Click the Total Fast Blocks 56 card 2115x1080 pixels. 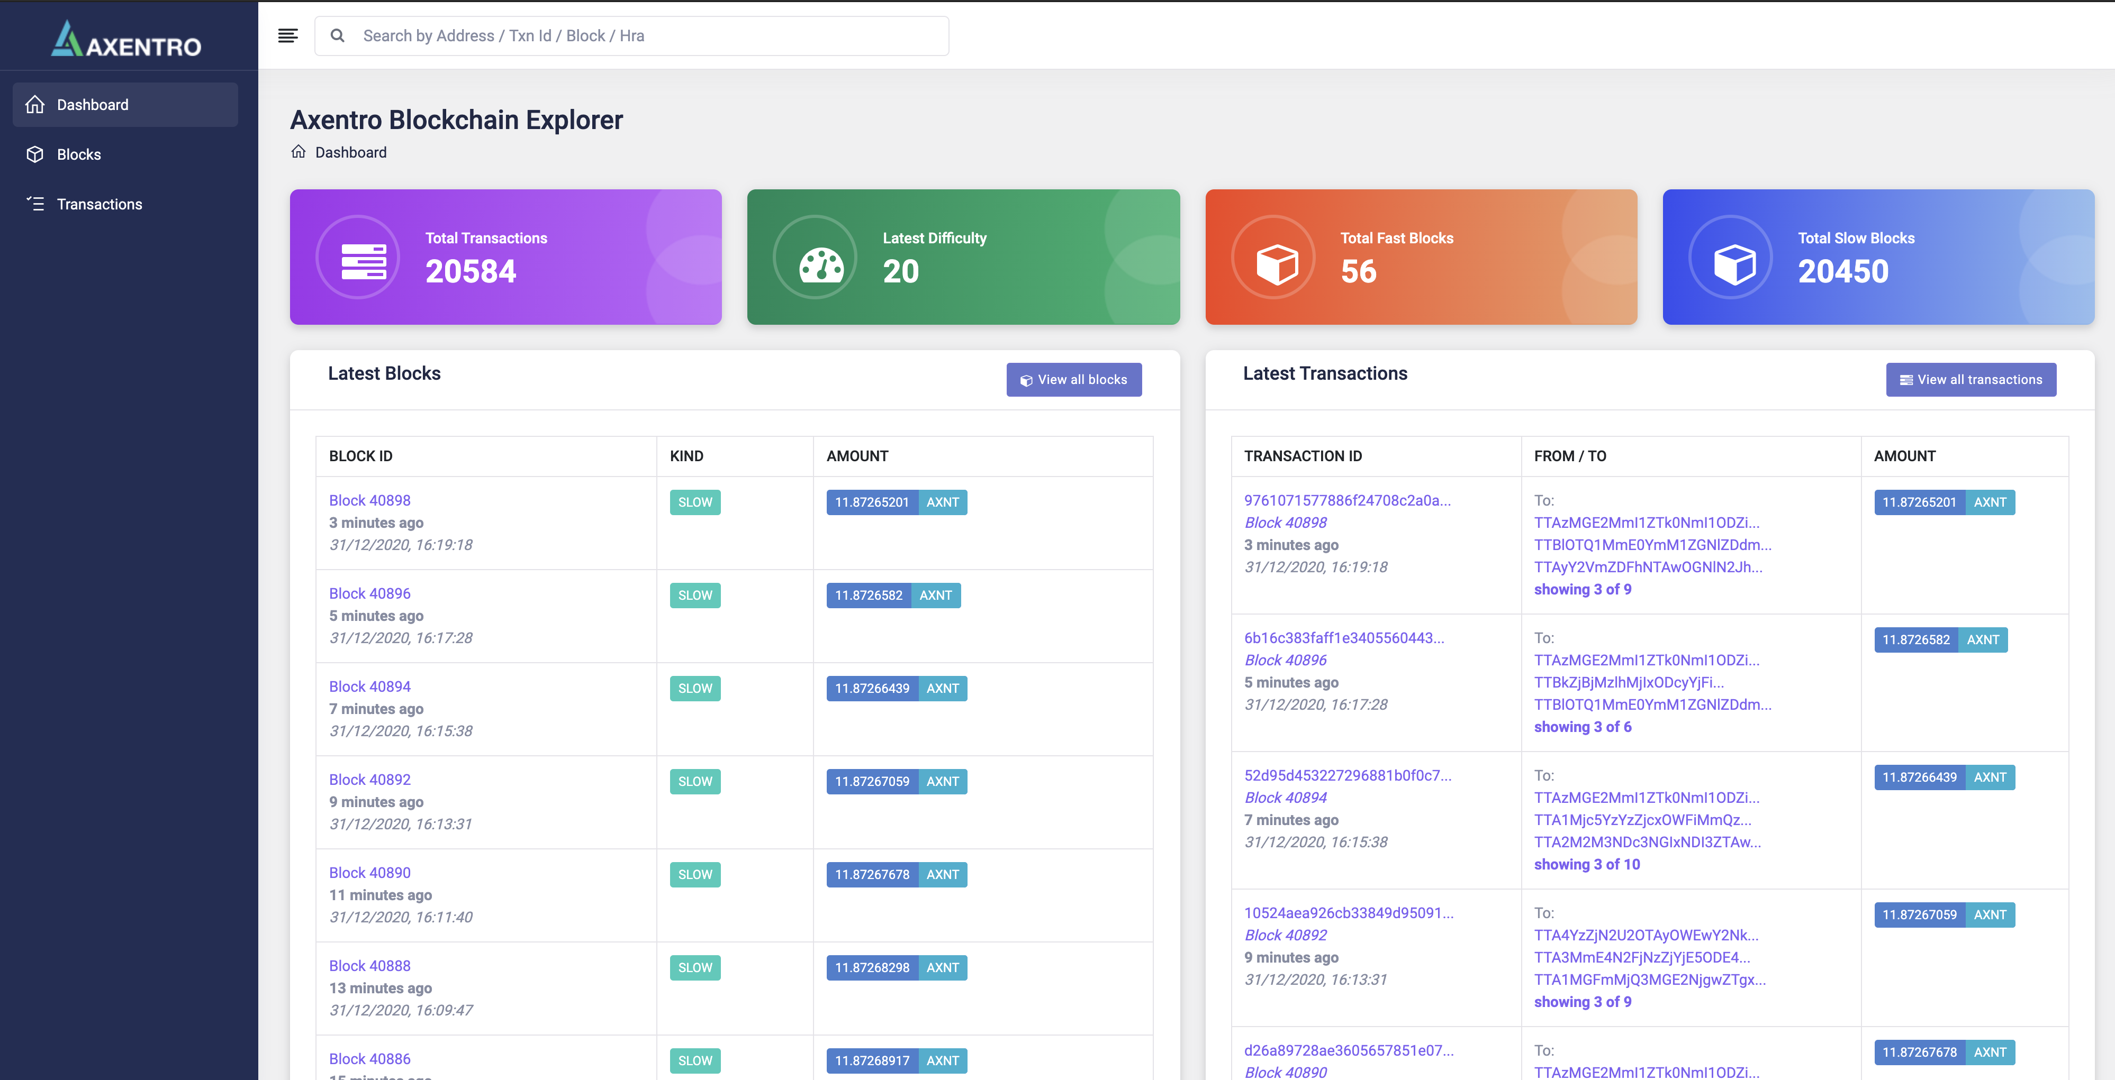(1421, 257)
